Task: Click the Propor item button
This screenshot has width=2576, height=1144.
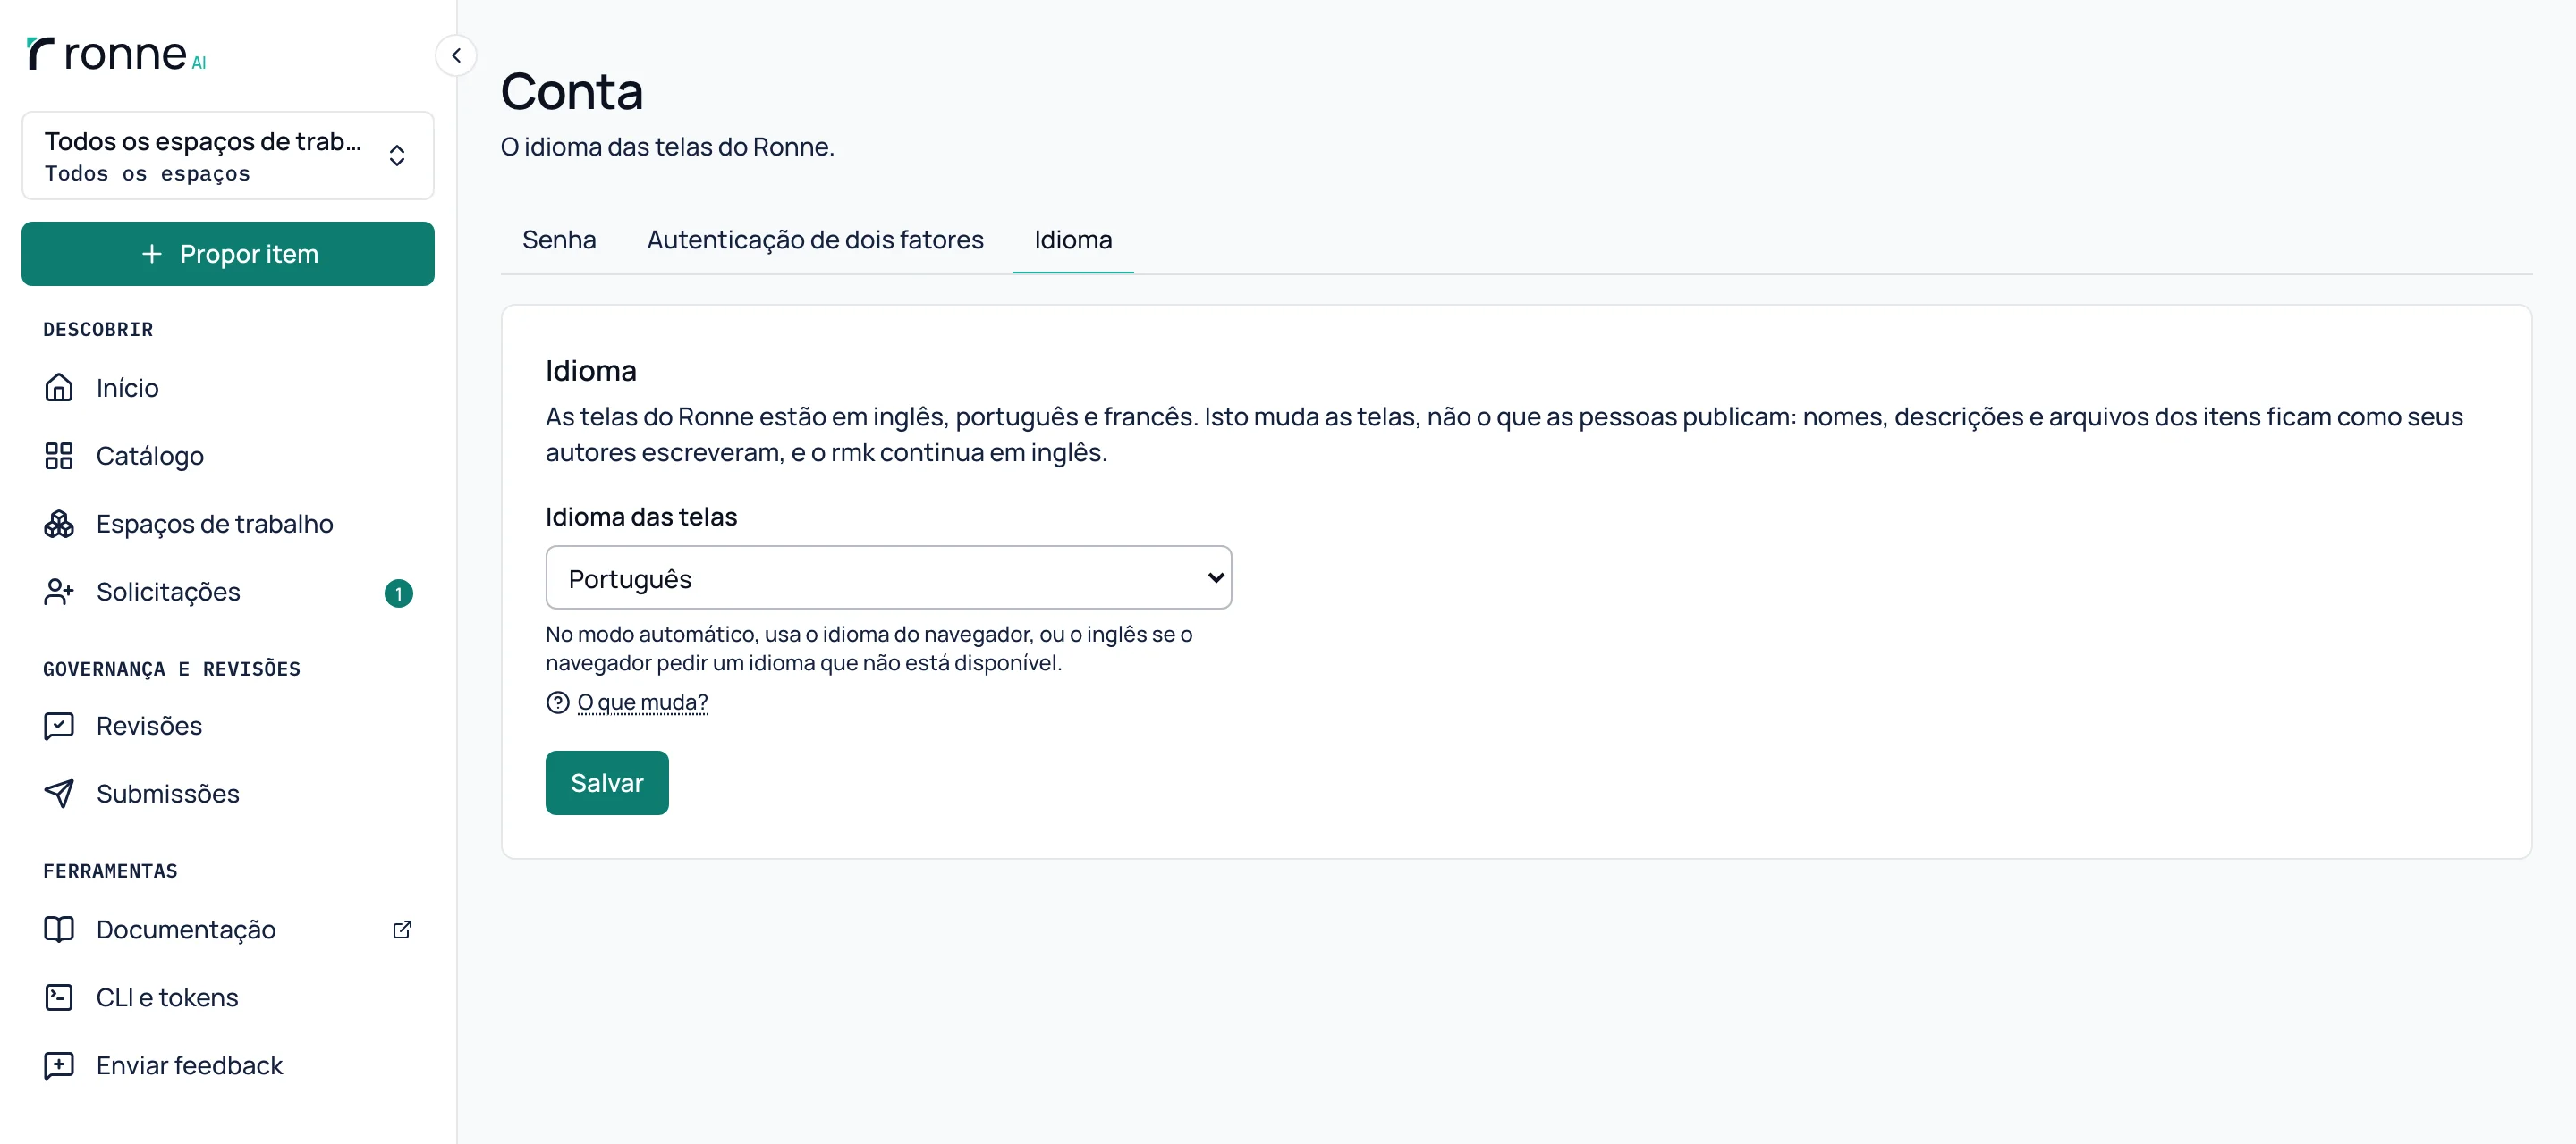Action: click(228, 254)
